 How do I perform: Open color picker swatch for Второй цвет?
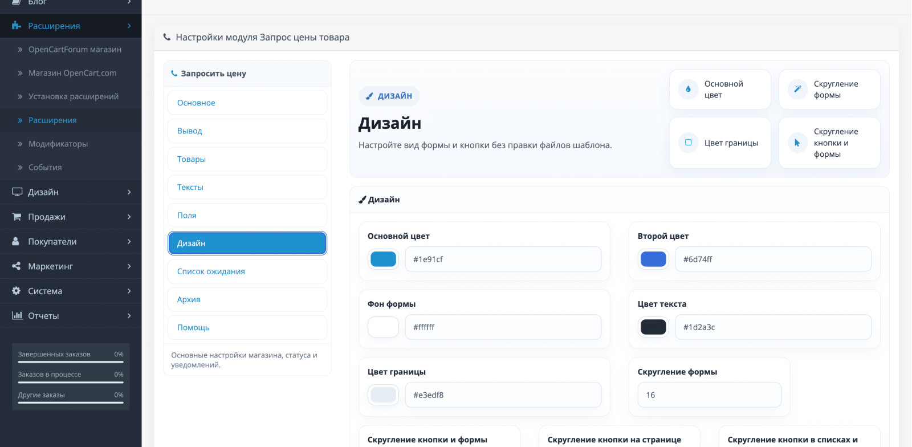tap(653, 259)
